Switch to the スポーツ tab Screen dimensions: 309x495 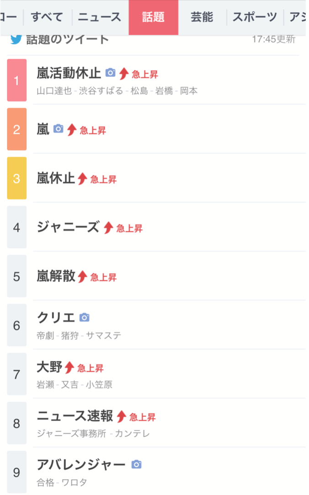point(255,17)
